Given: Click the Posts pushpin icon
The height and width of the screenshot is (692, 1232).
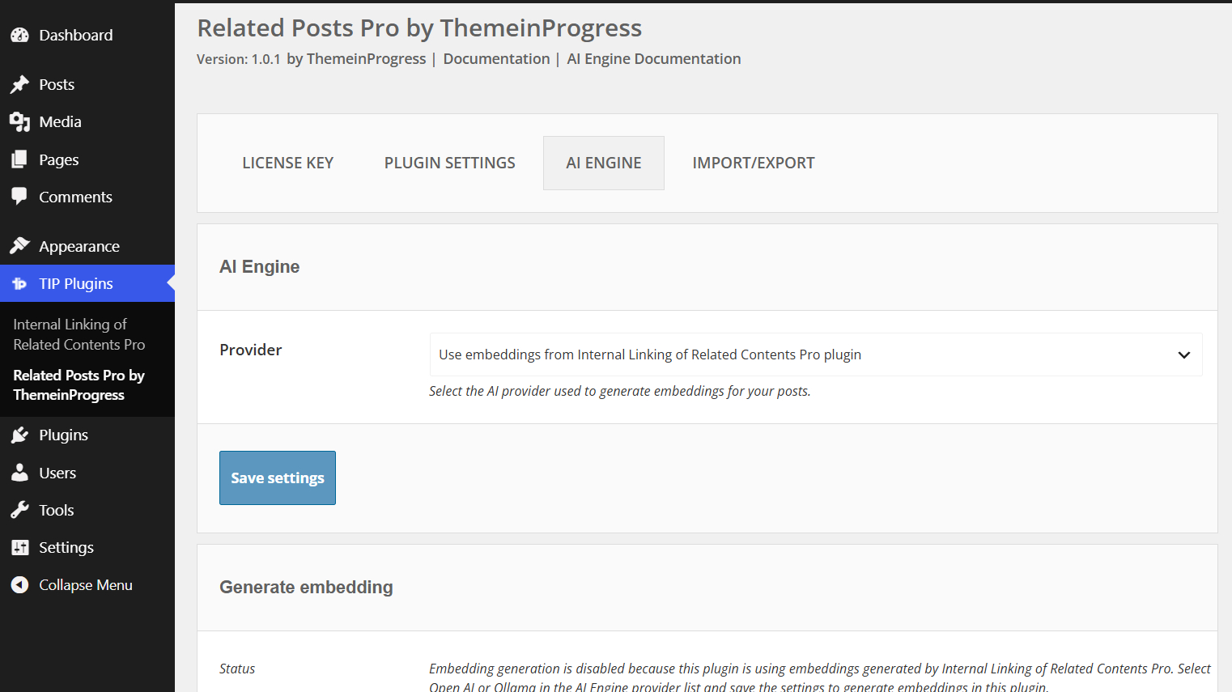Looking at the screenshot, I should tap(19, 84).
